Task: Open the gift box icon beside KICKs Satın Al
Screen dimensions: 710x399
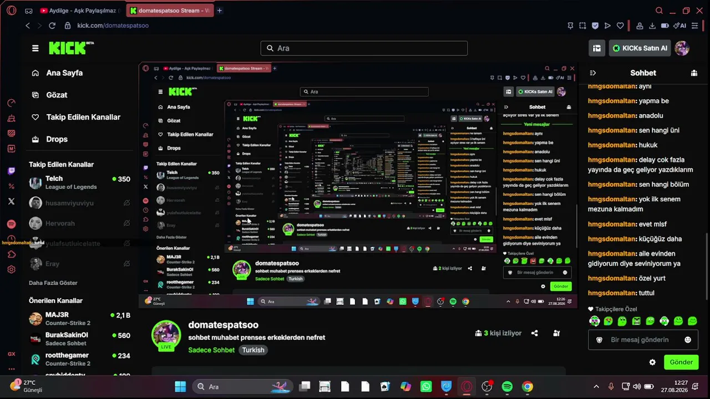Action: point(597,48)
